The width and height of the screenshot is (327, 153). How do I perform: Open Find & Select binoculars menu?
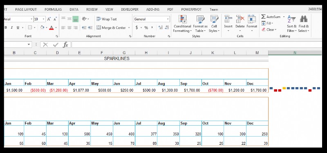(304, 24)
